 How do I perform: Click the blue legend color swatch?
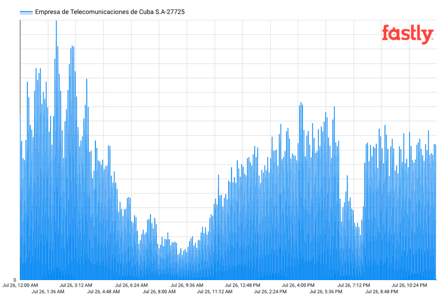[x=26, y=12]
